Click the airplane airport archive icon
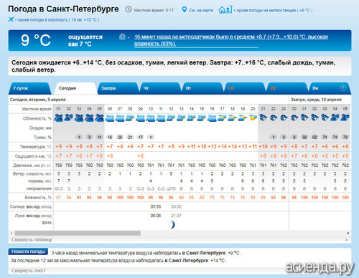 tap(11, 19)
